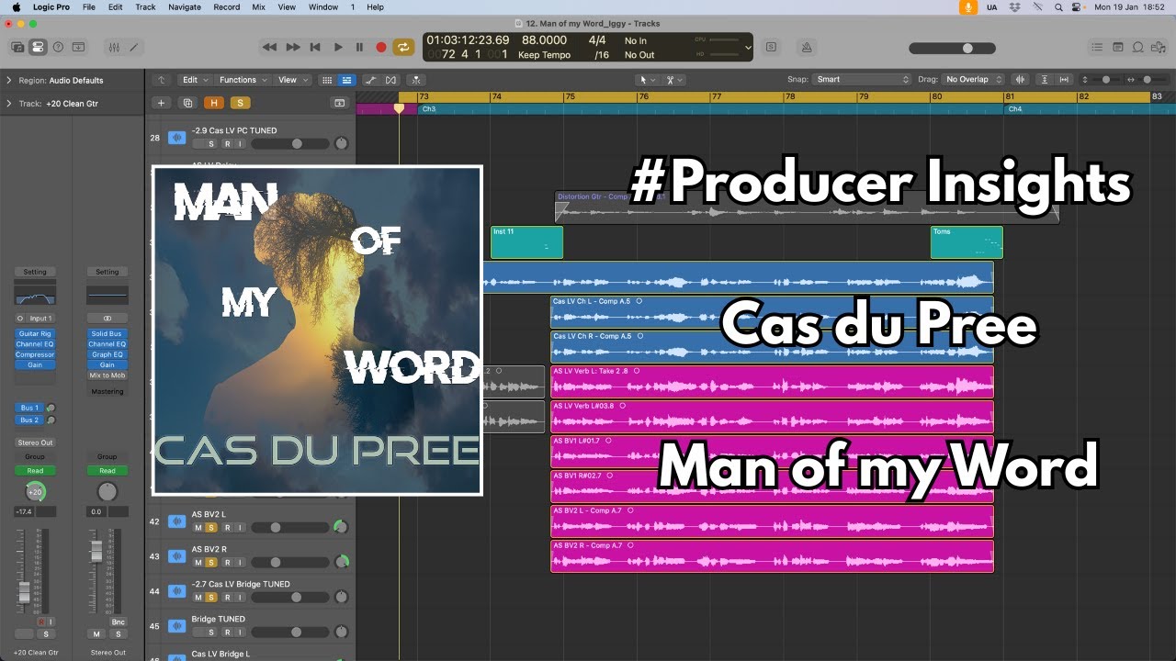
Task: Click the Solo S button in control bar
Action: pyautogui.click(x=771, y=47)
